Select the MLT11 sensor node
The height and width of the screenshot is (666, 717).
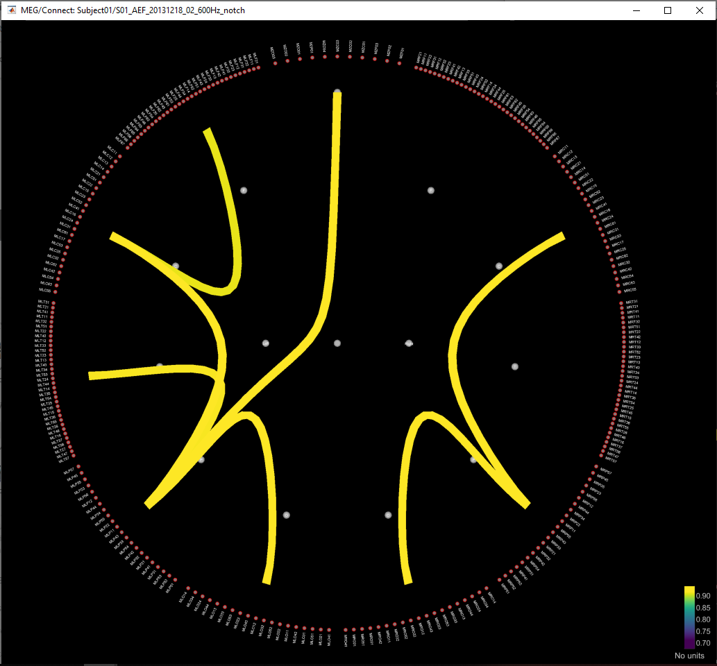tap(51, 316)
